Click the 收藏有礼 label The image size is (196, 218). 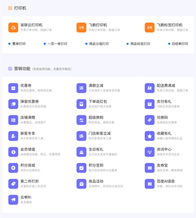pos(164,134)
